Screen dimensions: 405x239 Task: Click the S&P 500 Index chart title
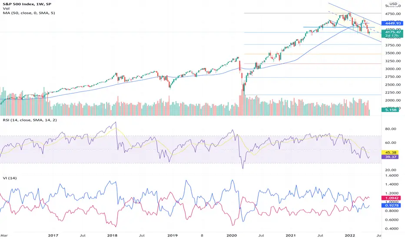click(27, 4)
